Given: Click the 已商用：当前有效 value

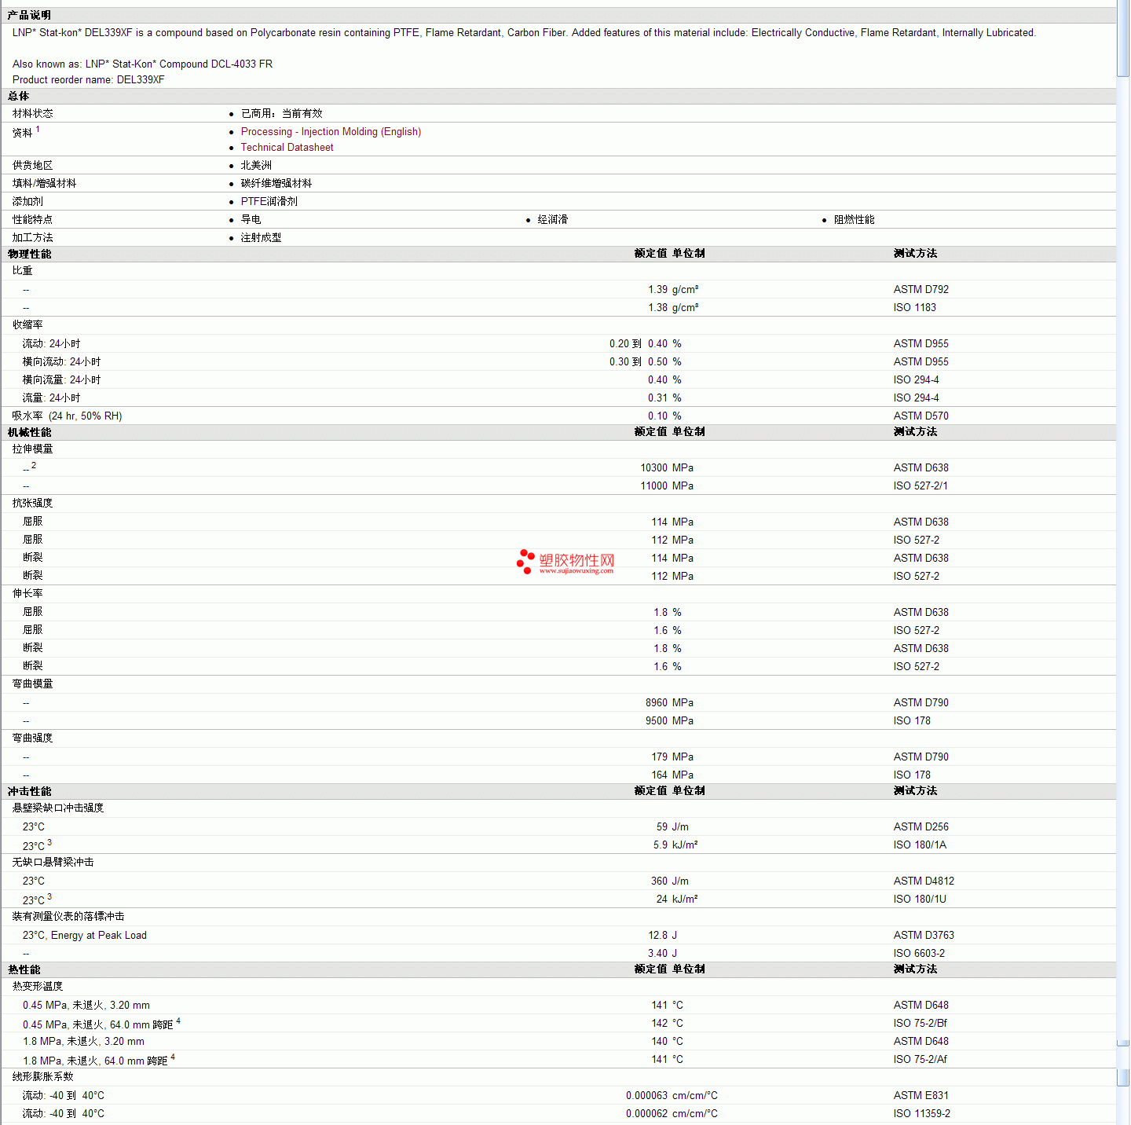Looking at the screenshot, I should 282,114.
